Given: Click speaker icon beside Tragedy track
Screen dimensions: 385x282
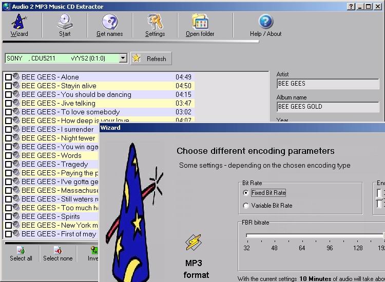Looking at the screenshot, I should (x=16, y=164).
